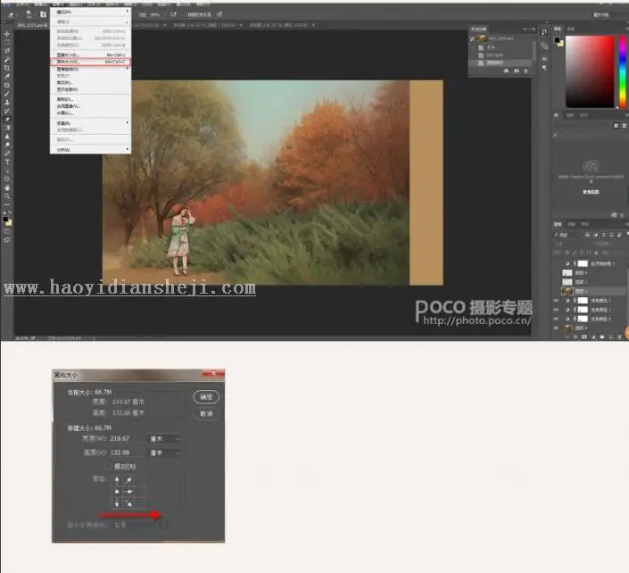Image resolution: width=629 pixels, height=573 pixels.
Task: Expand the 分析 submenu at menu bottom
Action: click(91, 150)
